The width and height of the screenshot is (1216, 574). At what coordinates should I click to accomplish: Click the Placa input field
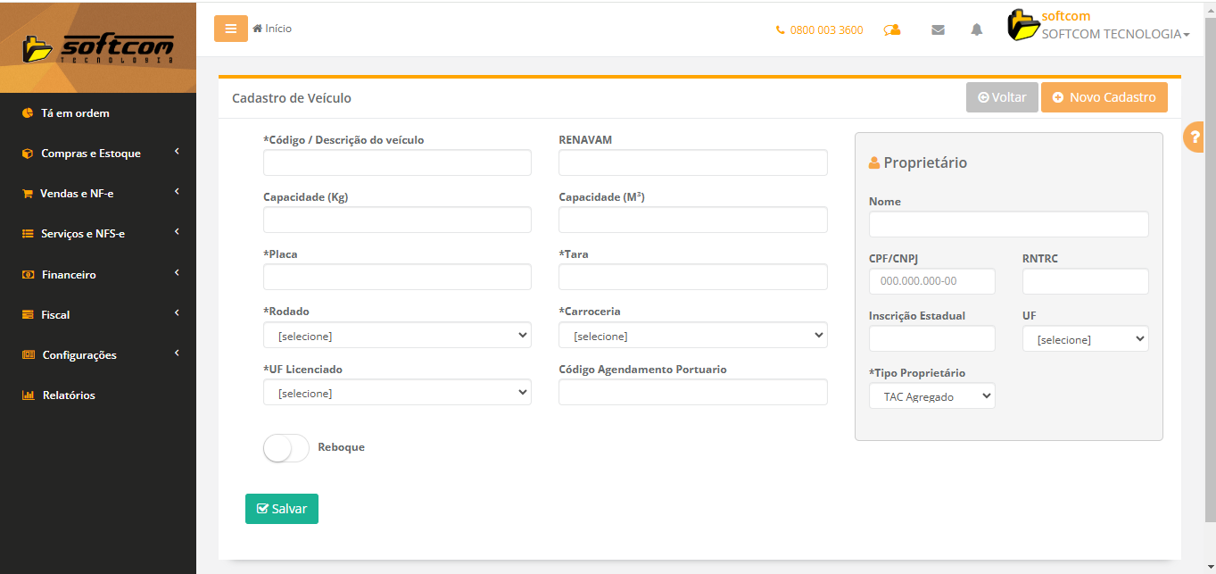tap(397, 277)
